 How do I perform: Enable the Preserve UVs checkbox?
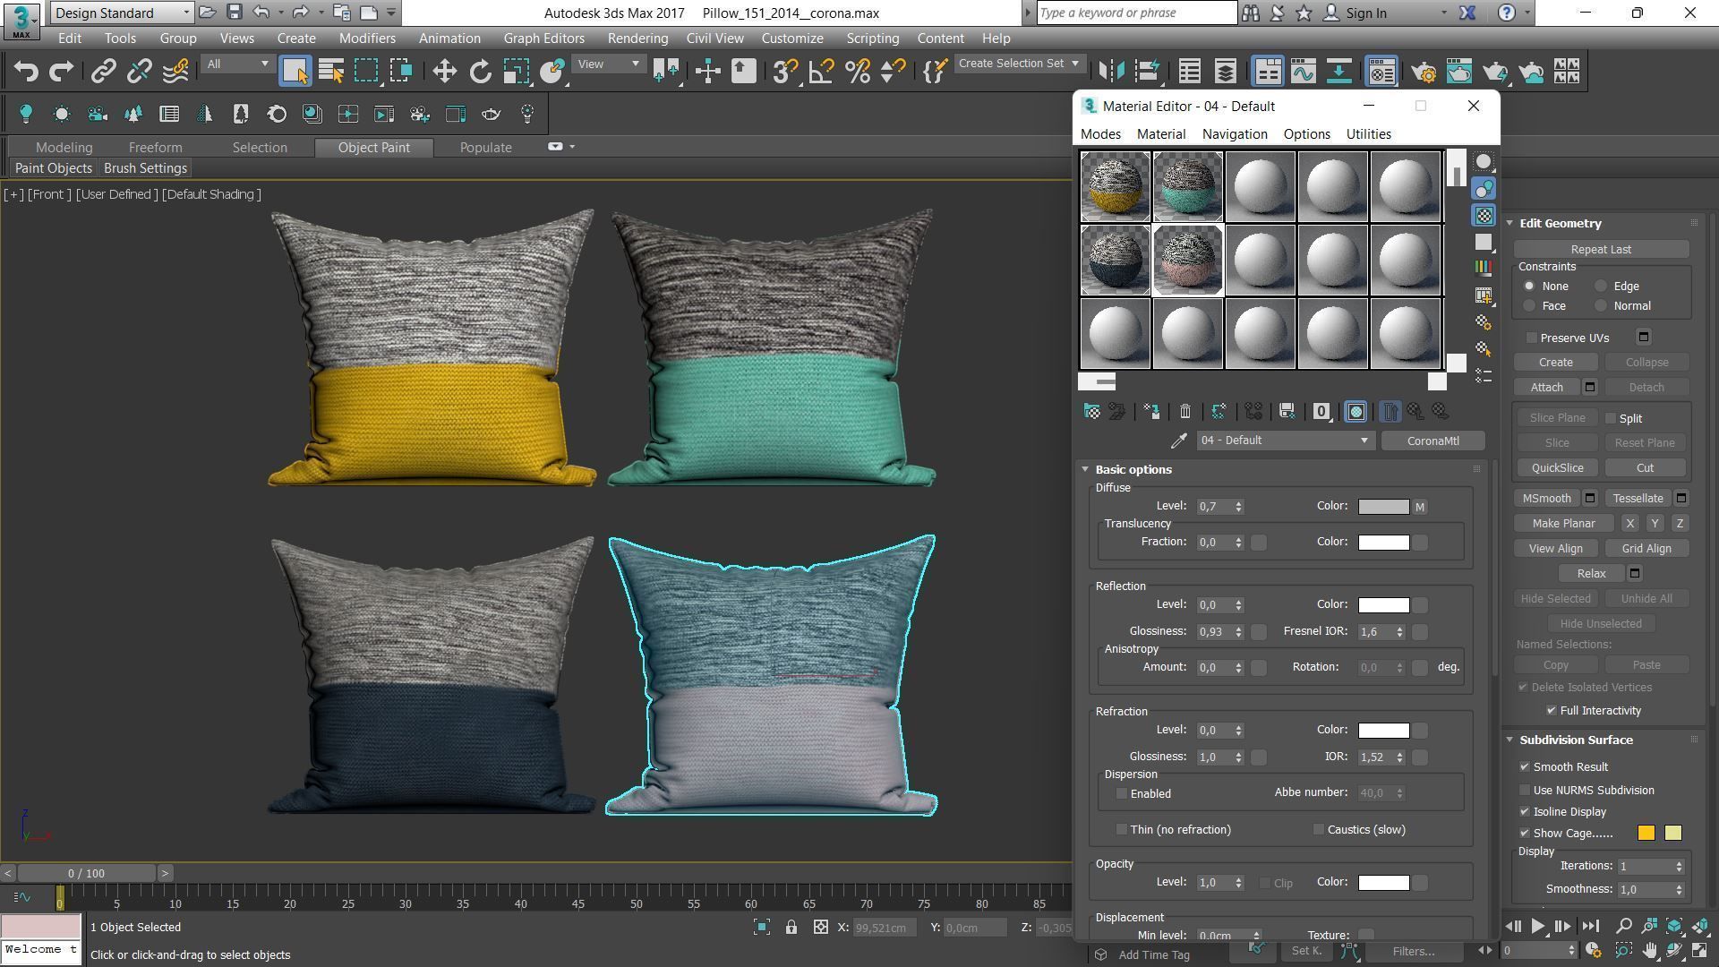1532,338
